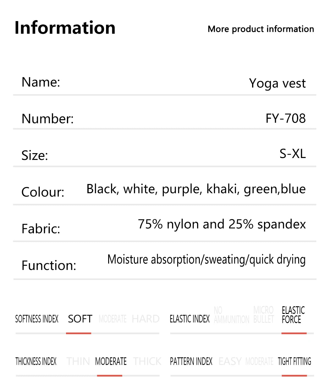Click the moisture absorption function text

(206, 259)
